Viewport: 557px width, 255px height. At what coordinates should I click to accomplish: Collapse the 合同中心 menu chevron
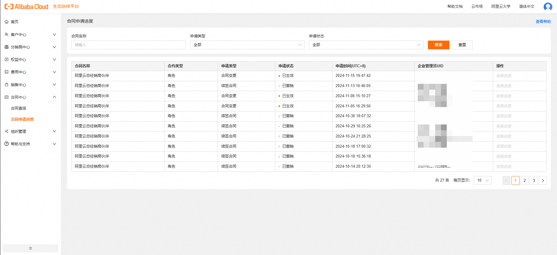54,97
